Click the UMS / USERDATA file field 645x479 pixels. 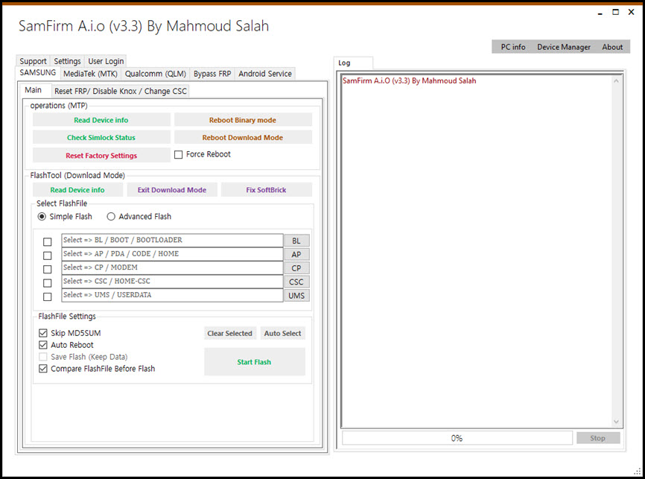tap(172, 295)
